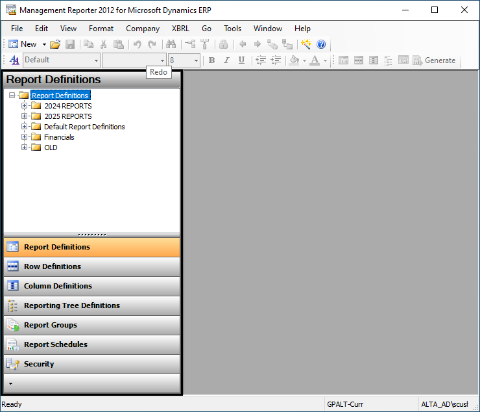The width and height of the screenshot is (480, 412).
Task: Click GPALT-Curr in the status bar
Action: (345, 404)
